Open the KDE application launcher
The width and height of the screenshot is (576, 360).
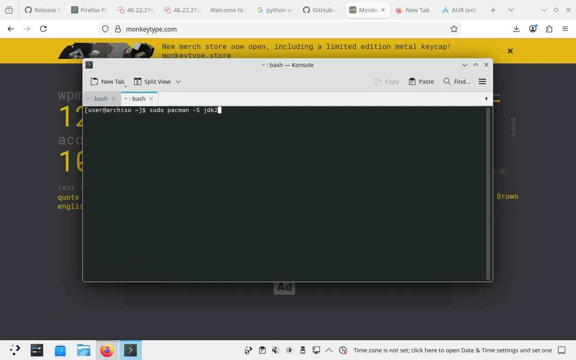coord(15,350)
